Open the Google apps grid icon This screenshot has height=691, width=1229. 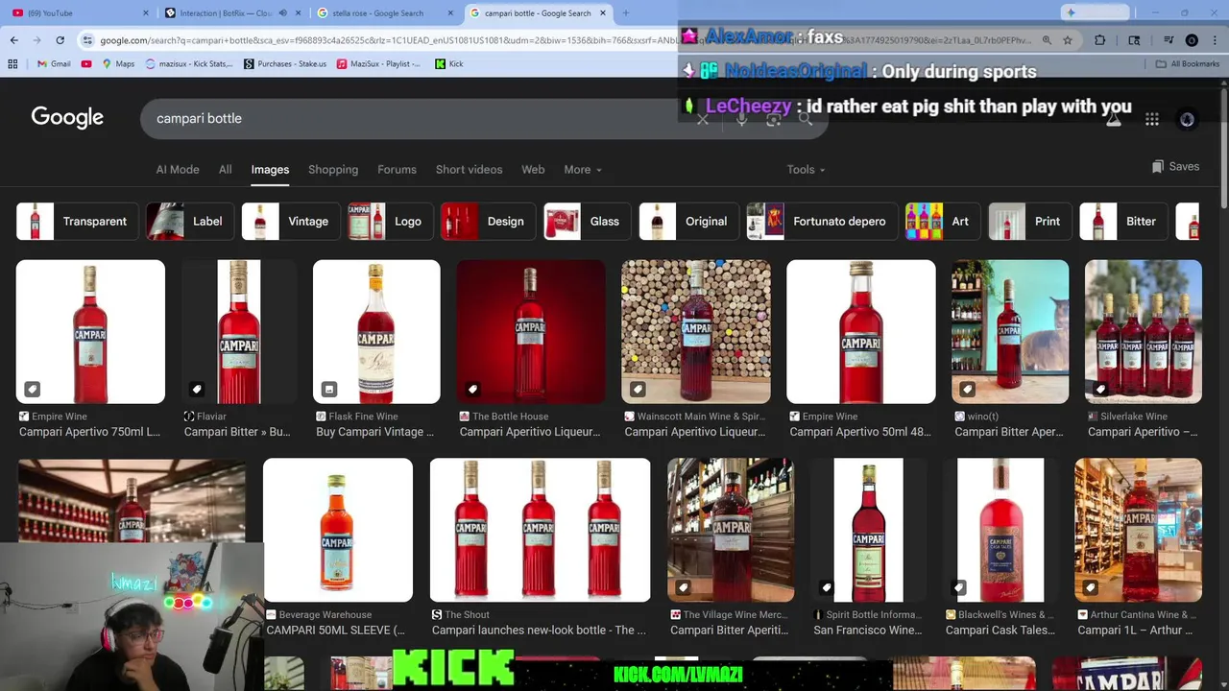point(1152,119)
